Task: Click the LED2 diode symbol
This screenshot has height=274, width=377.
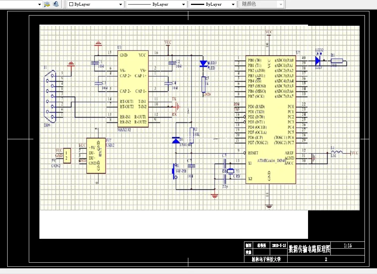Action: [318, 61]
